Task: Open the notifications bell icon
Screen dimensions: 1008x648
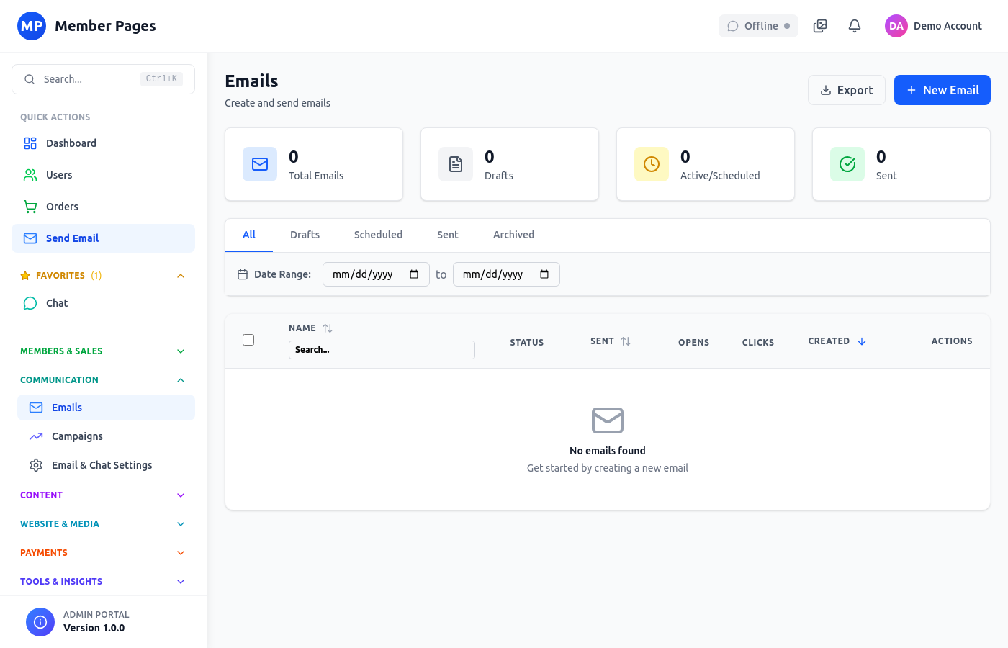Action: point(854,25)
